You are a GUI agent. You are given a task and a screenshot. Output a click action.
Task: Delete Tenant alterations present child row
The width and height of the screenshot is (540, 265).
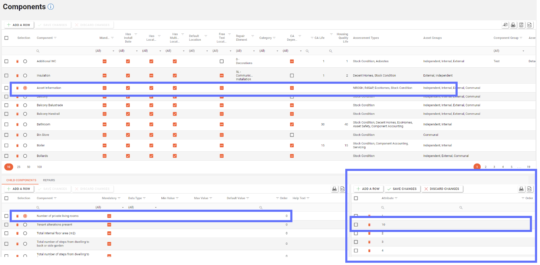coord(17,225)
